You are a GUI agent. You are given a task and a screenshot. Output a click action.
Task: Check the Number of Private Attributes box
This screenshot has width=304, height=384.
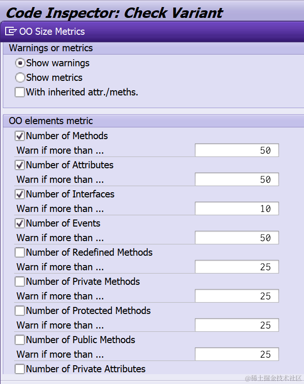pos(20,369)
